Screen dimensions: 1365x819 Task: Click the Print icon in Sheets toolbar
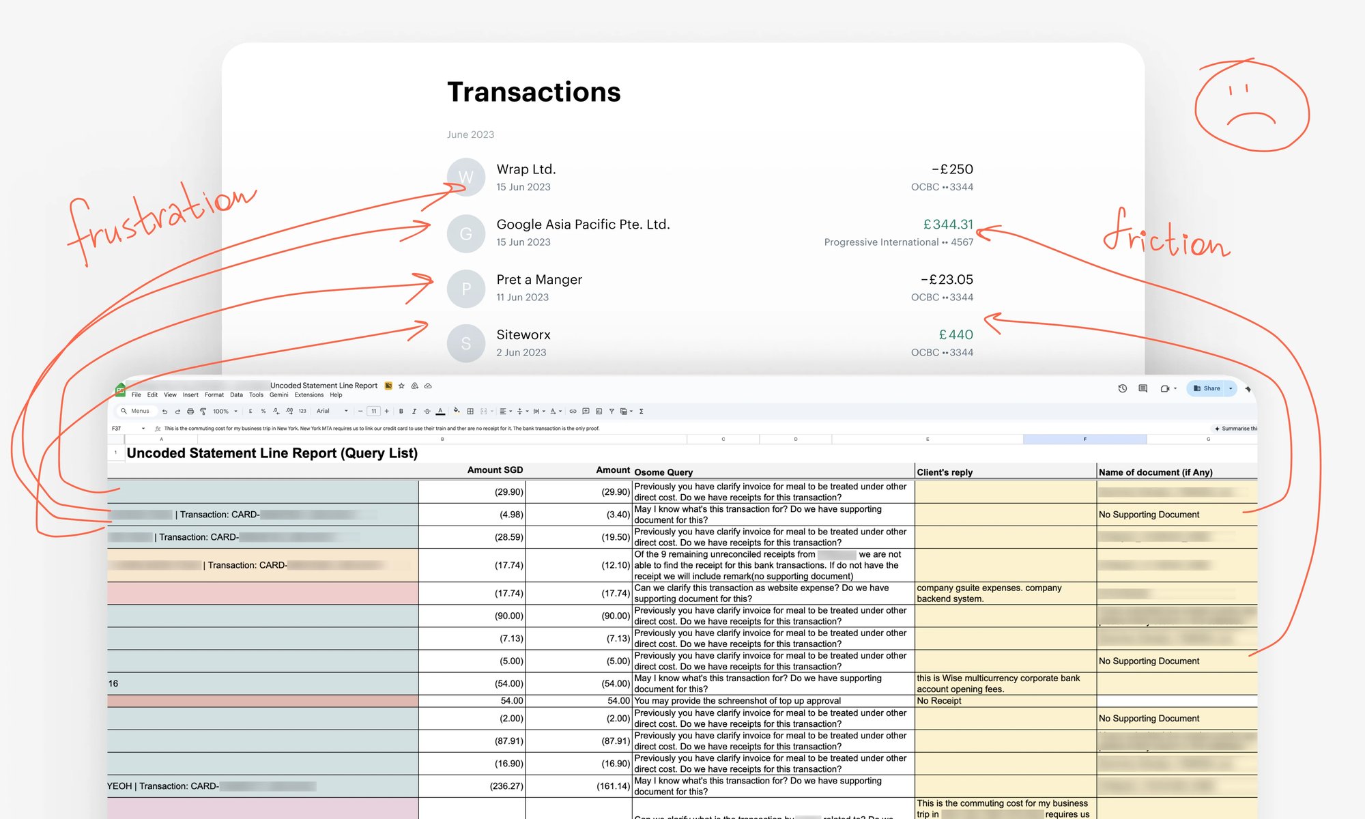coord(190,412)
